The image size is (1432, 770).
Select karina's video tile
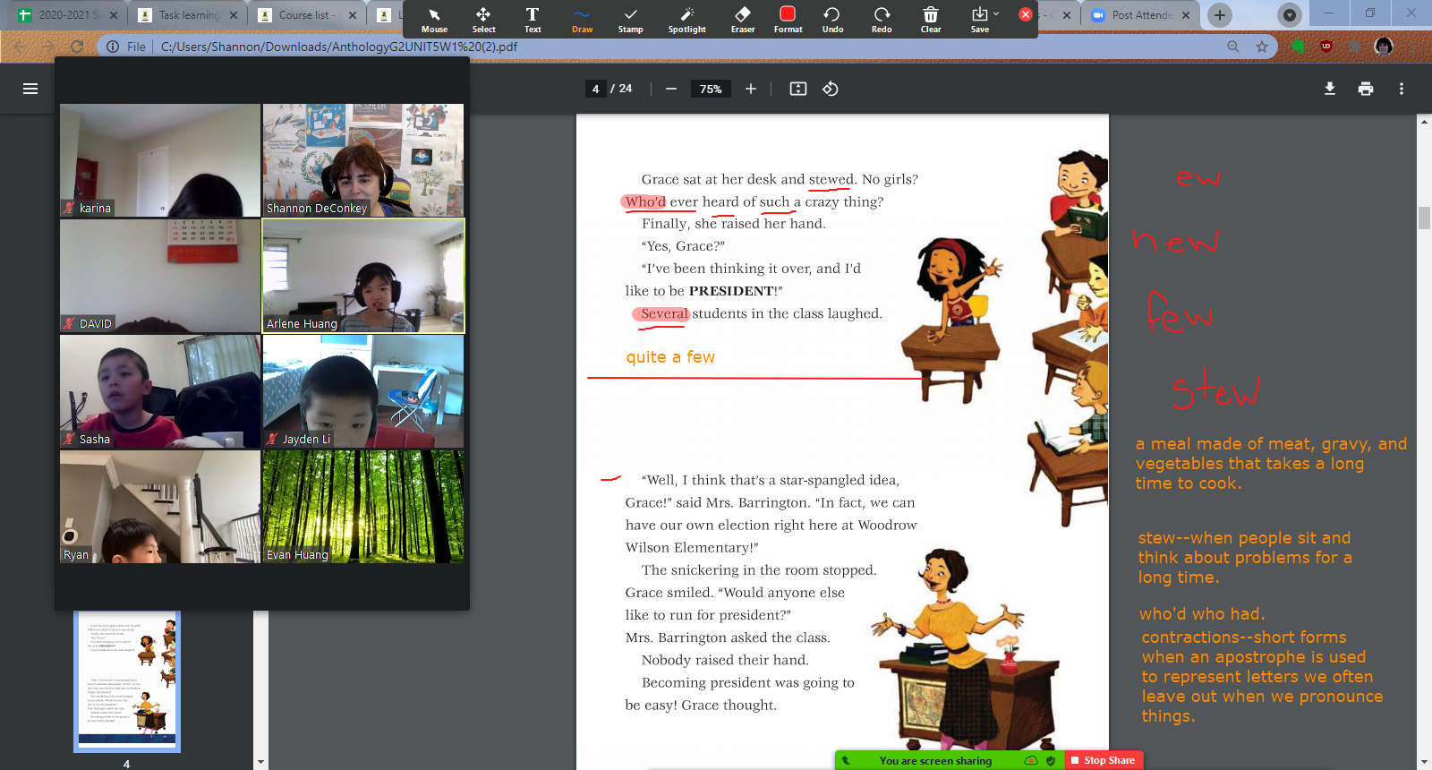[x=160, y=160]
